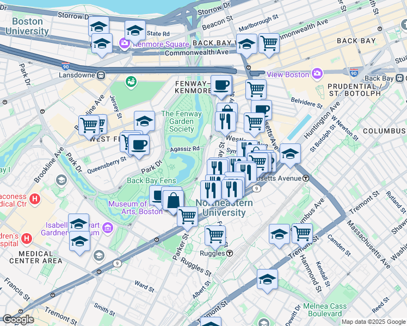Viewport: 407px width, 326px height.
Task: Select the shopping cart marker on Parker St
Action: pyautogui.click(x=187, y=219)
